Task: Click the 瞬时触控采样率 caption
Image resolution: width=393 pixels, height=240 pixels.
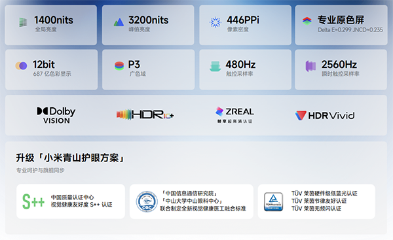Action: [341, 74]
